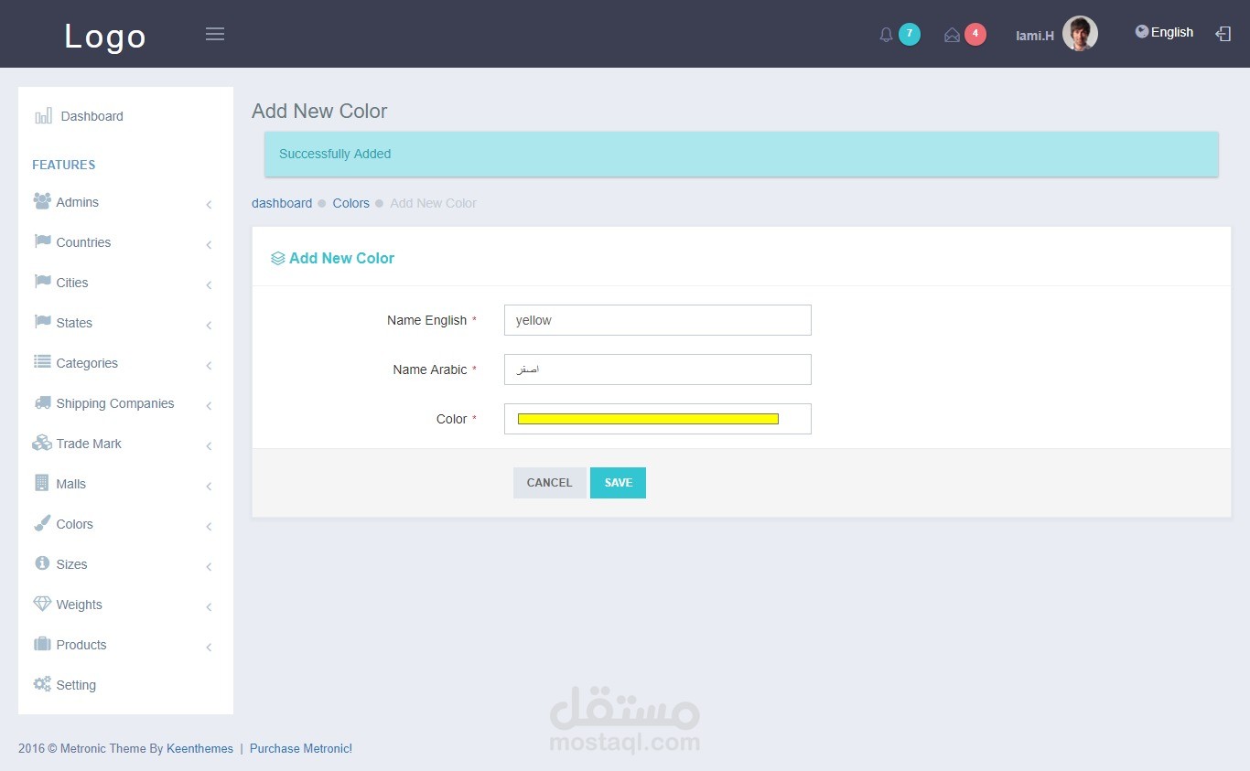Go to dashboard breadcrumb link

click(x=282, y=203)
